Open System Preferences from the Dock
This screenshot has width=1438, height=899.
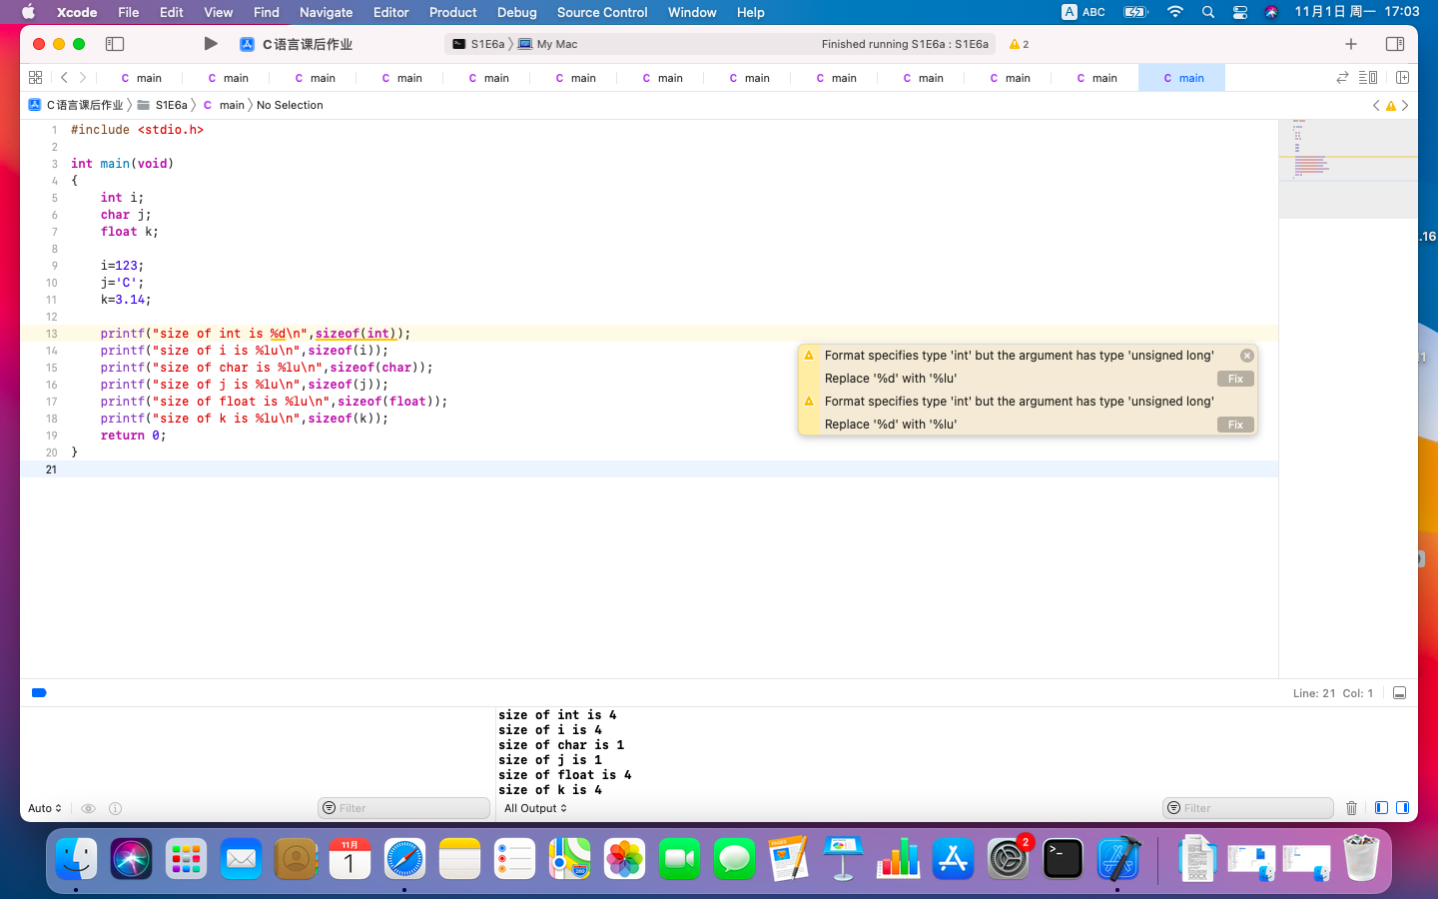tap(1008, 859)
